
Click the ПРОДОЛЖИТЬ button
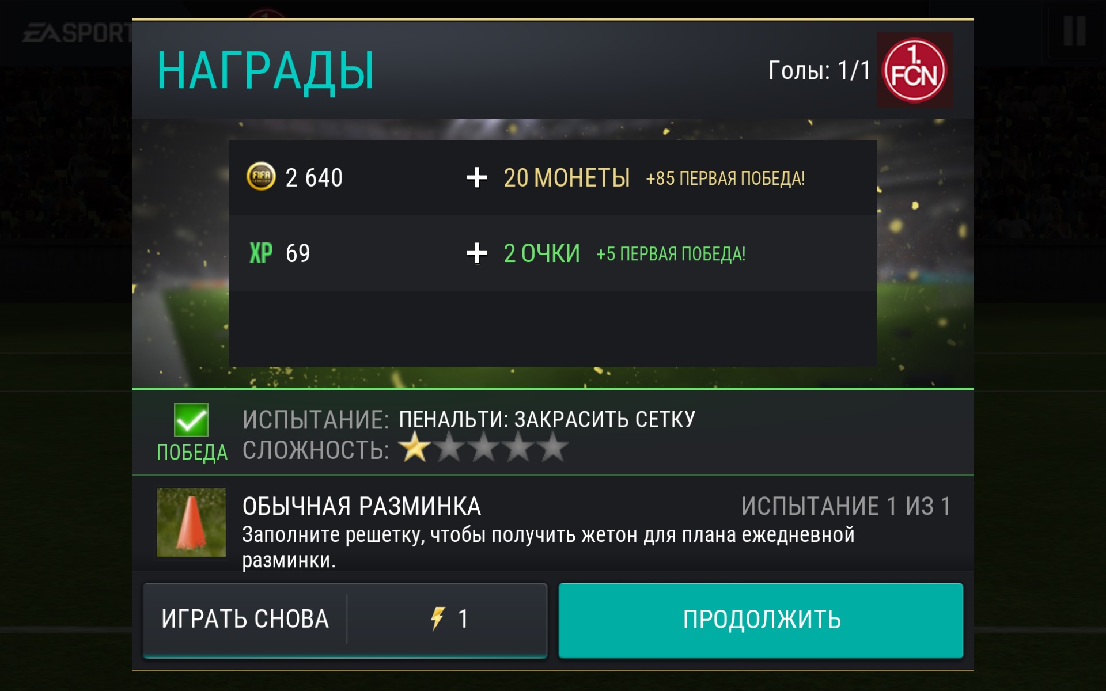[761, 620]
